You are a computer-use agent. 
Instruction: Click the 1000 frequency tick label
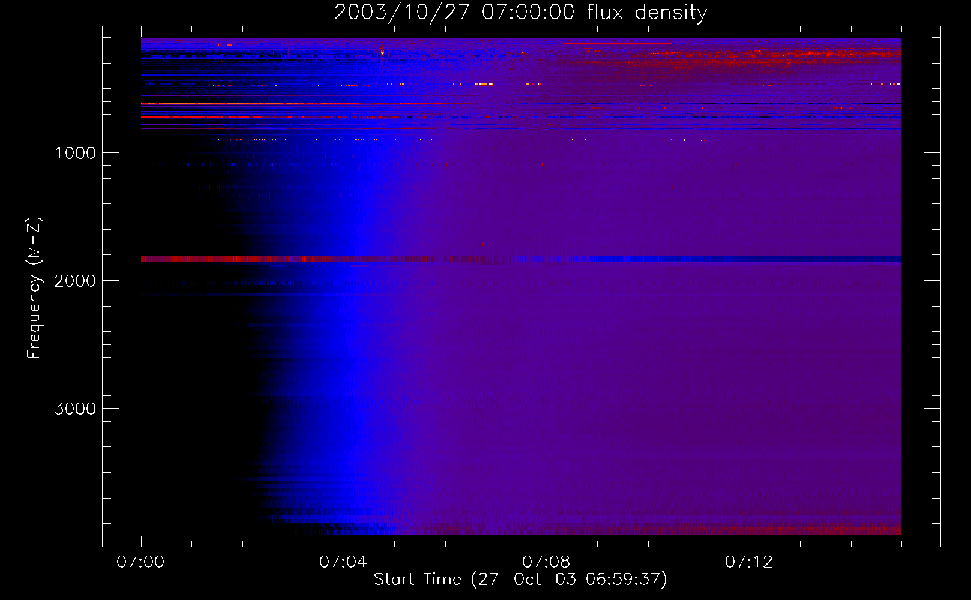click(x=75, y=153)
